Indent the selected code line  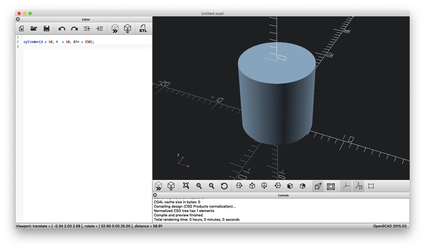coord(100,28)
